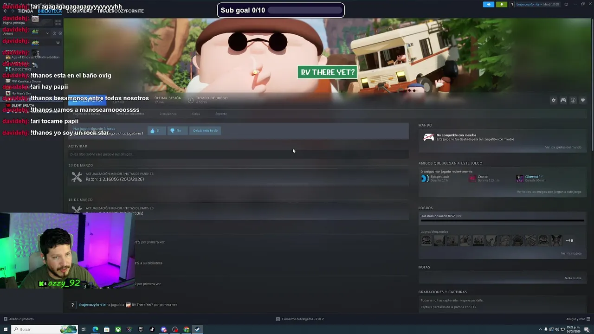This screenshot has height=334, width=594.
Task: Open Windows Start menu
Action: point(5,329)
